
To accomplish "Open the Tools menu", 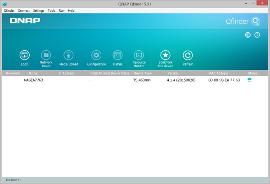I will point(52,10).
